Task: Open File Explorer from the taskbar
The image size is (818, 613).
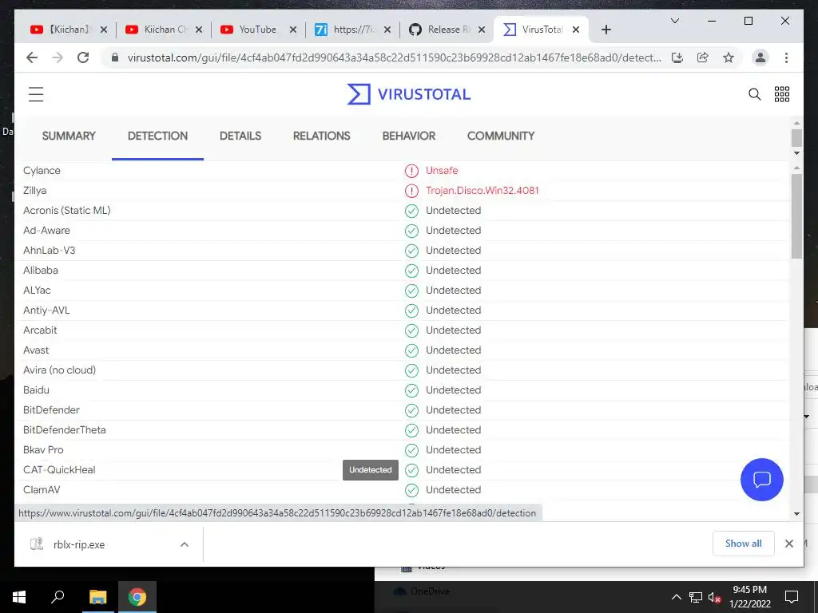Action: [97, 597]
